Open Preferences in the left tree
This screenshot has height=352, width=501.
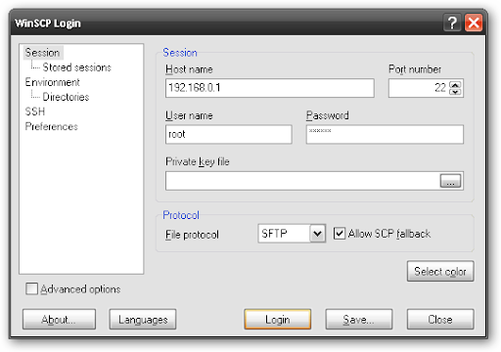tap(52, 126)
